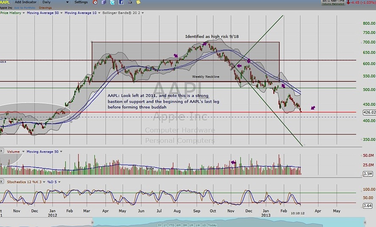Open the purple books icon in toolbar
Viewport: 376px width, 227px height.
104,2
